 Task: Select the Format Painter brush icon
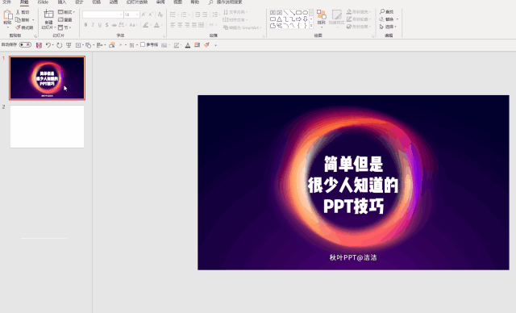[18, 27]
